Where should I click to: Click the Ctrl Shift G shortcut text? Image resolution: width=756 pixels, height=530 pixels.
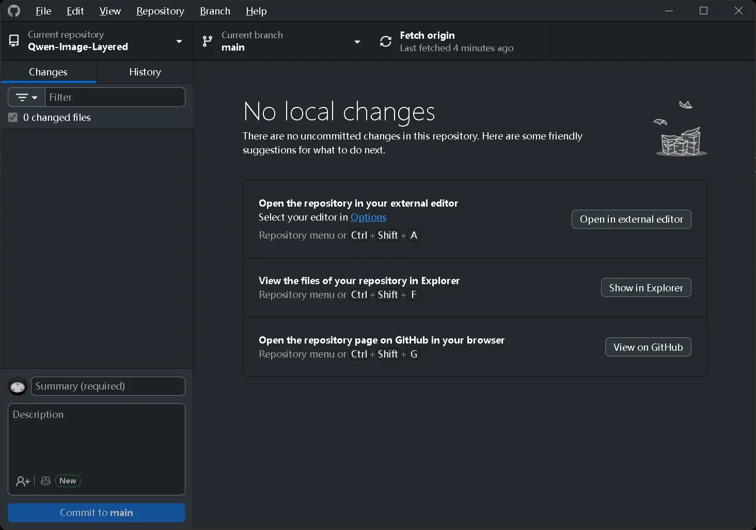pyautogui.click(x=385, y=354)
